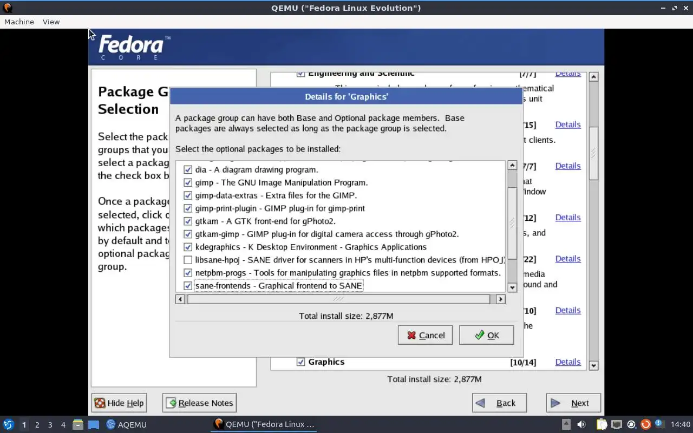
Task: Open the network connection tray icon
Action: 617,424
